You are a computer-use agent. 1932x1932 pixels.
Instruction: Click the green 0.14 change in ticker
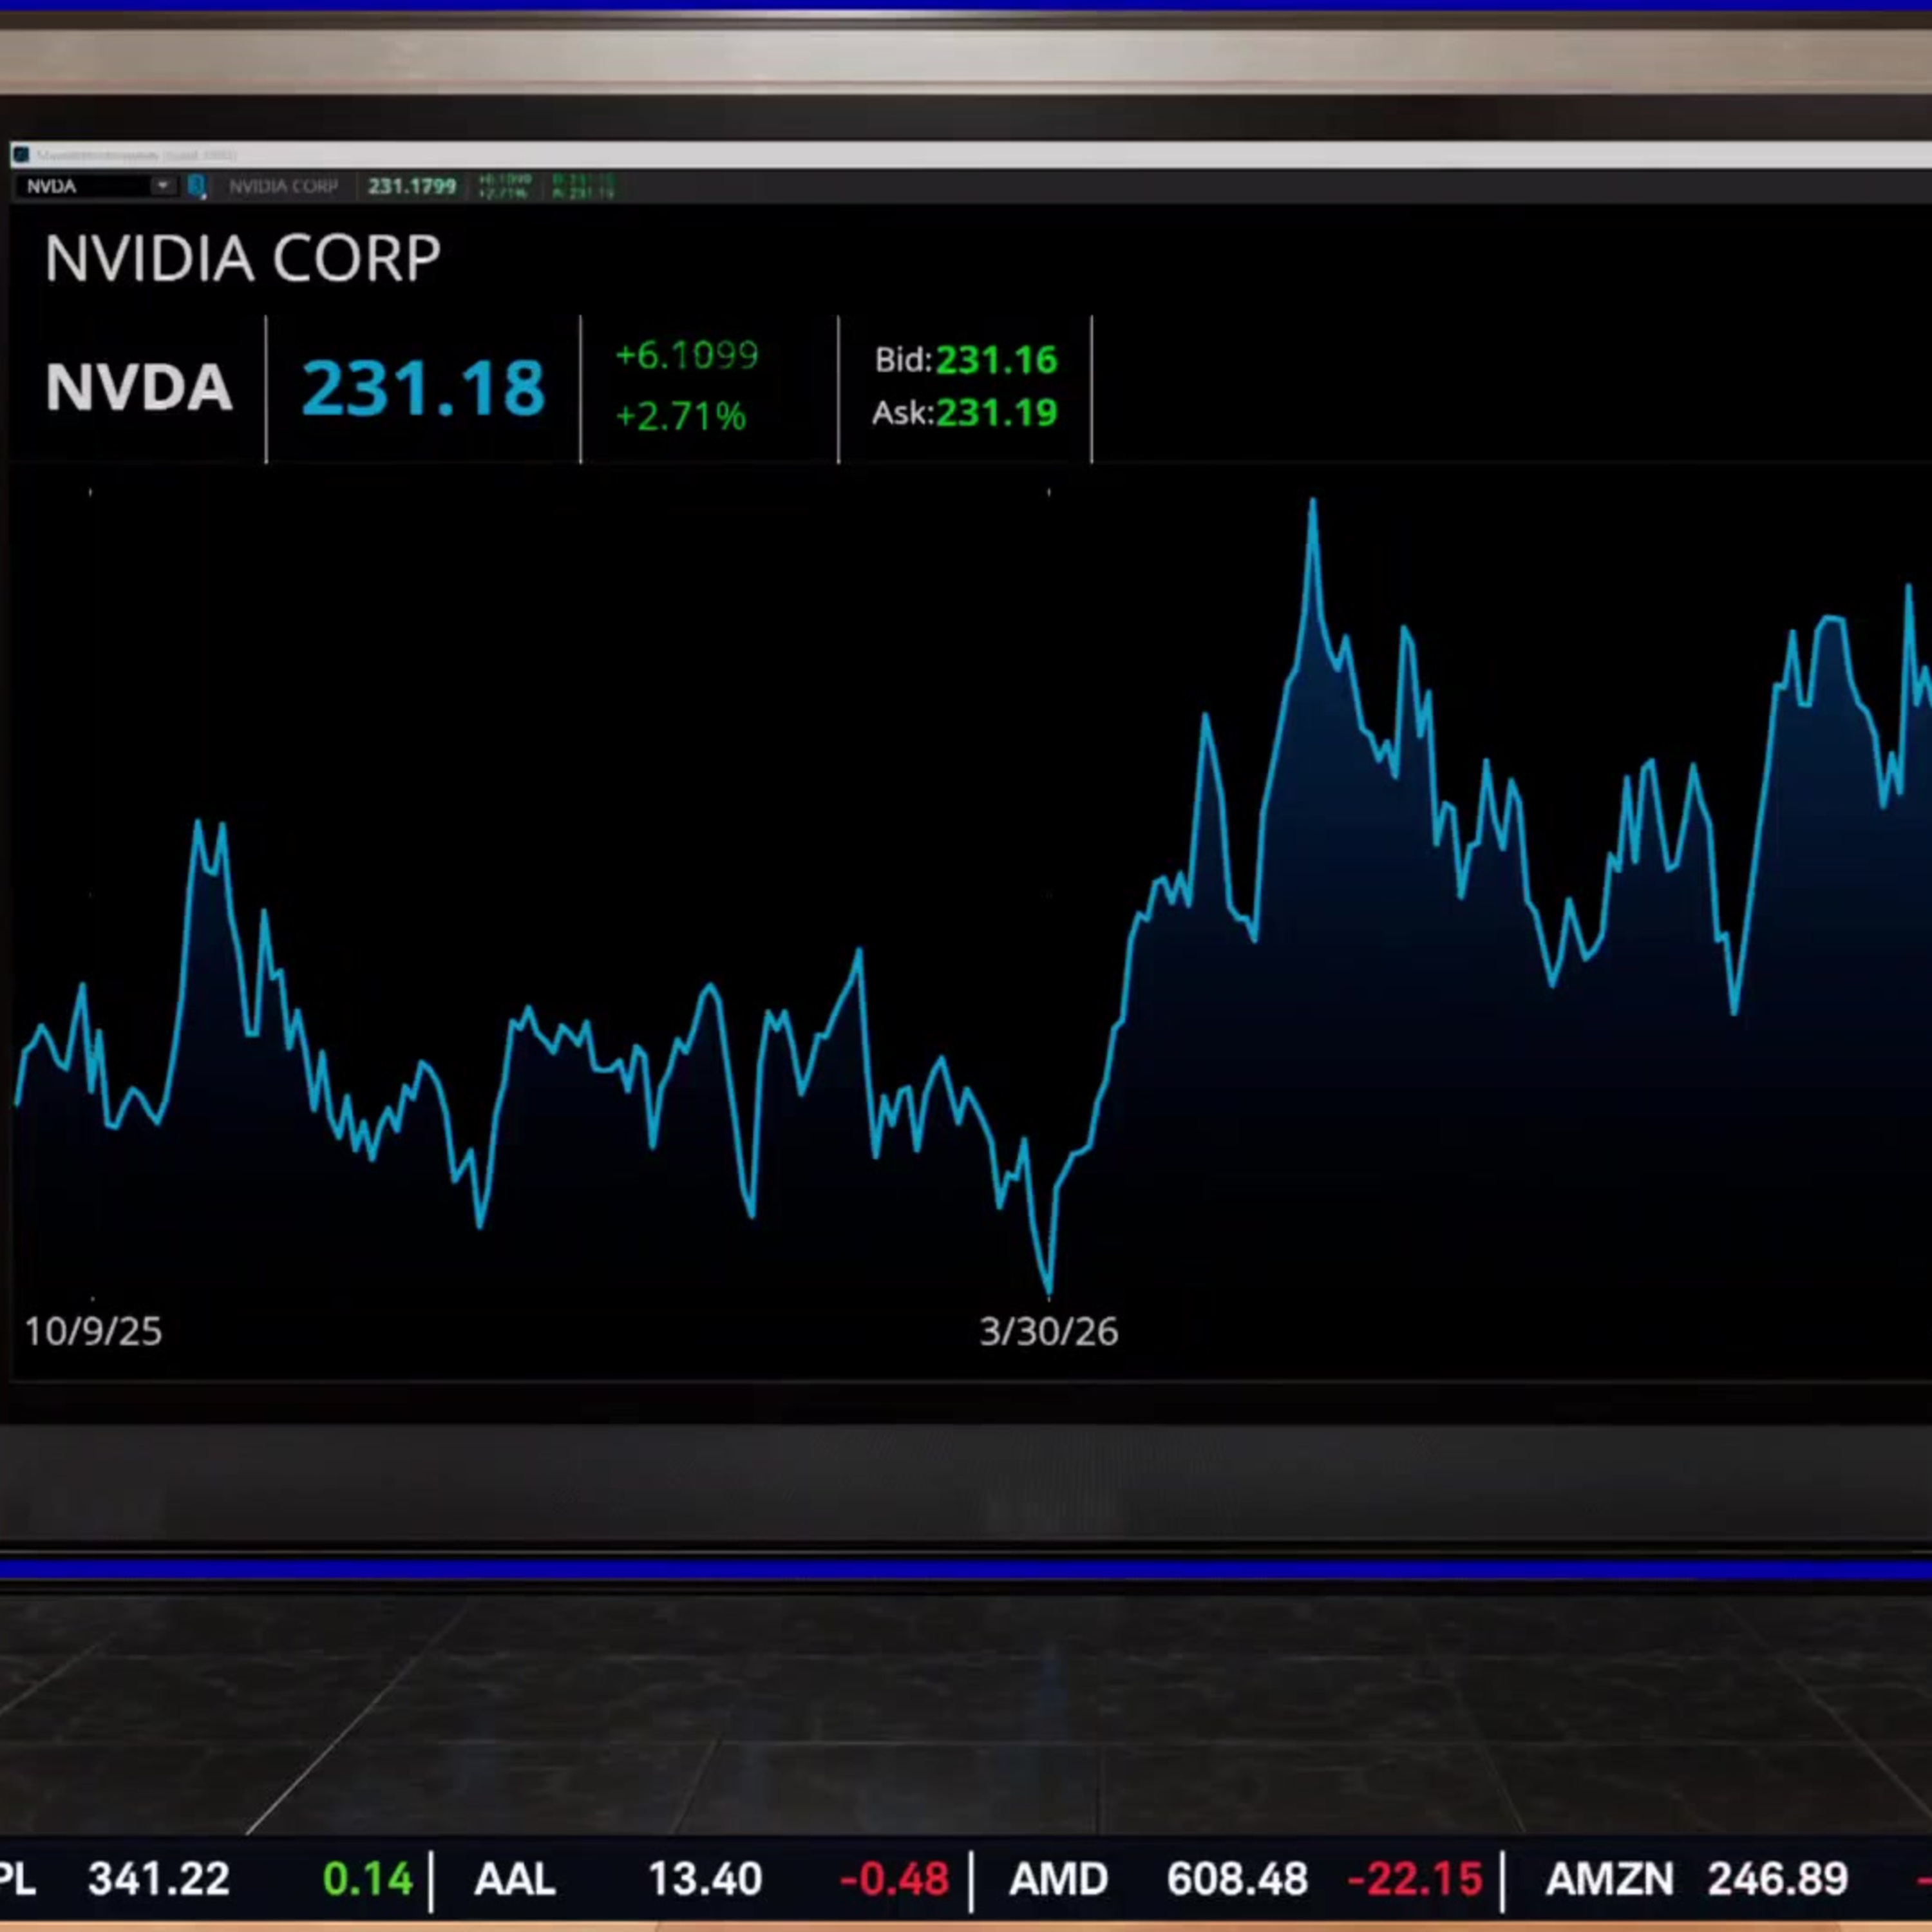(x=368, y=1879)
